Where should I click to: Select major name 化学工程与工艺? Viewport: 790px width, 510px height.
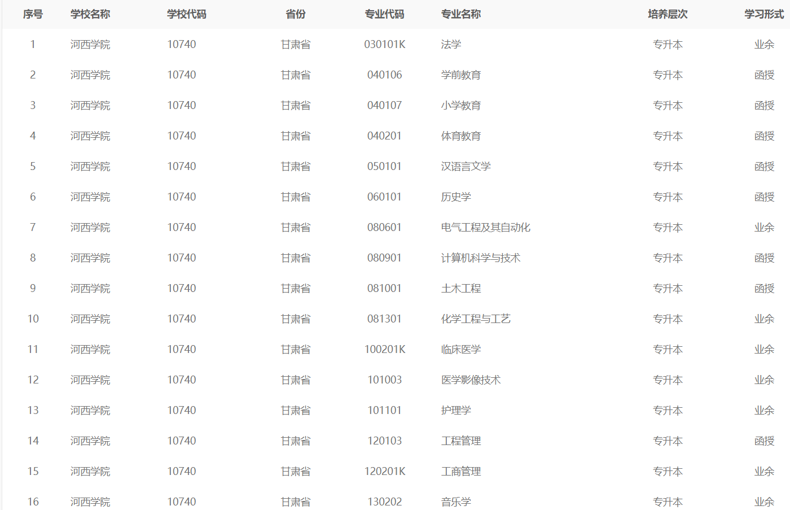pyautogui.click(x=476, y=319)
